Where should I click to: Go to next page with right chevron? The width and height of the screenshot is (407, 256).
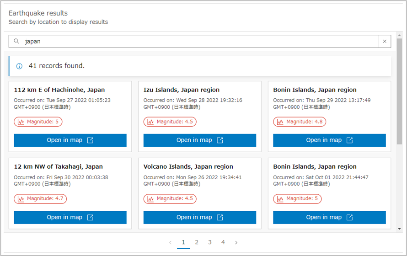click(x=236, y=242)
